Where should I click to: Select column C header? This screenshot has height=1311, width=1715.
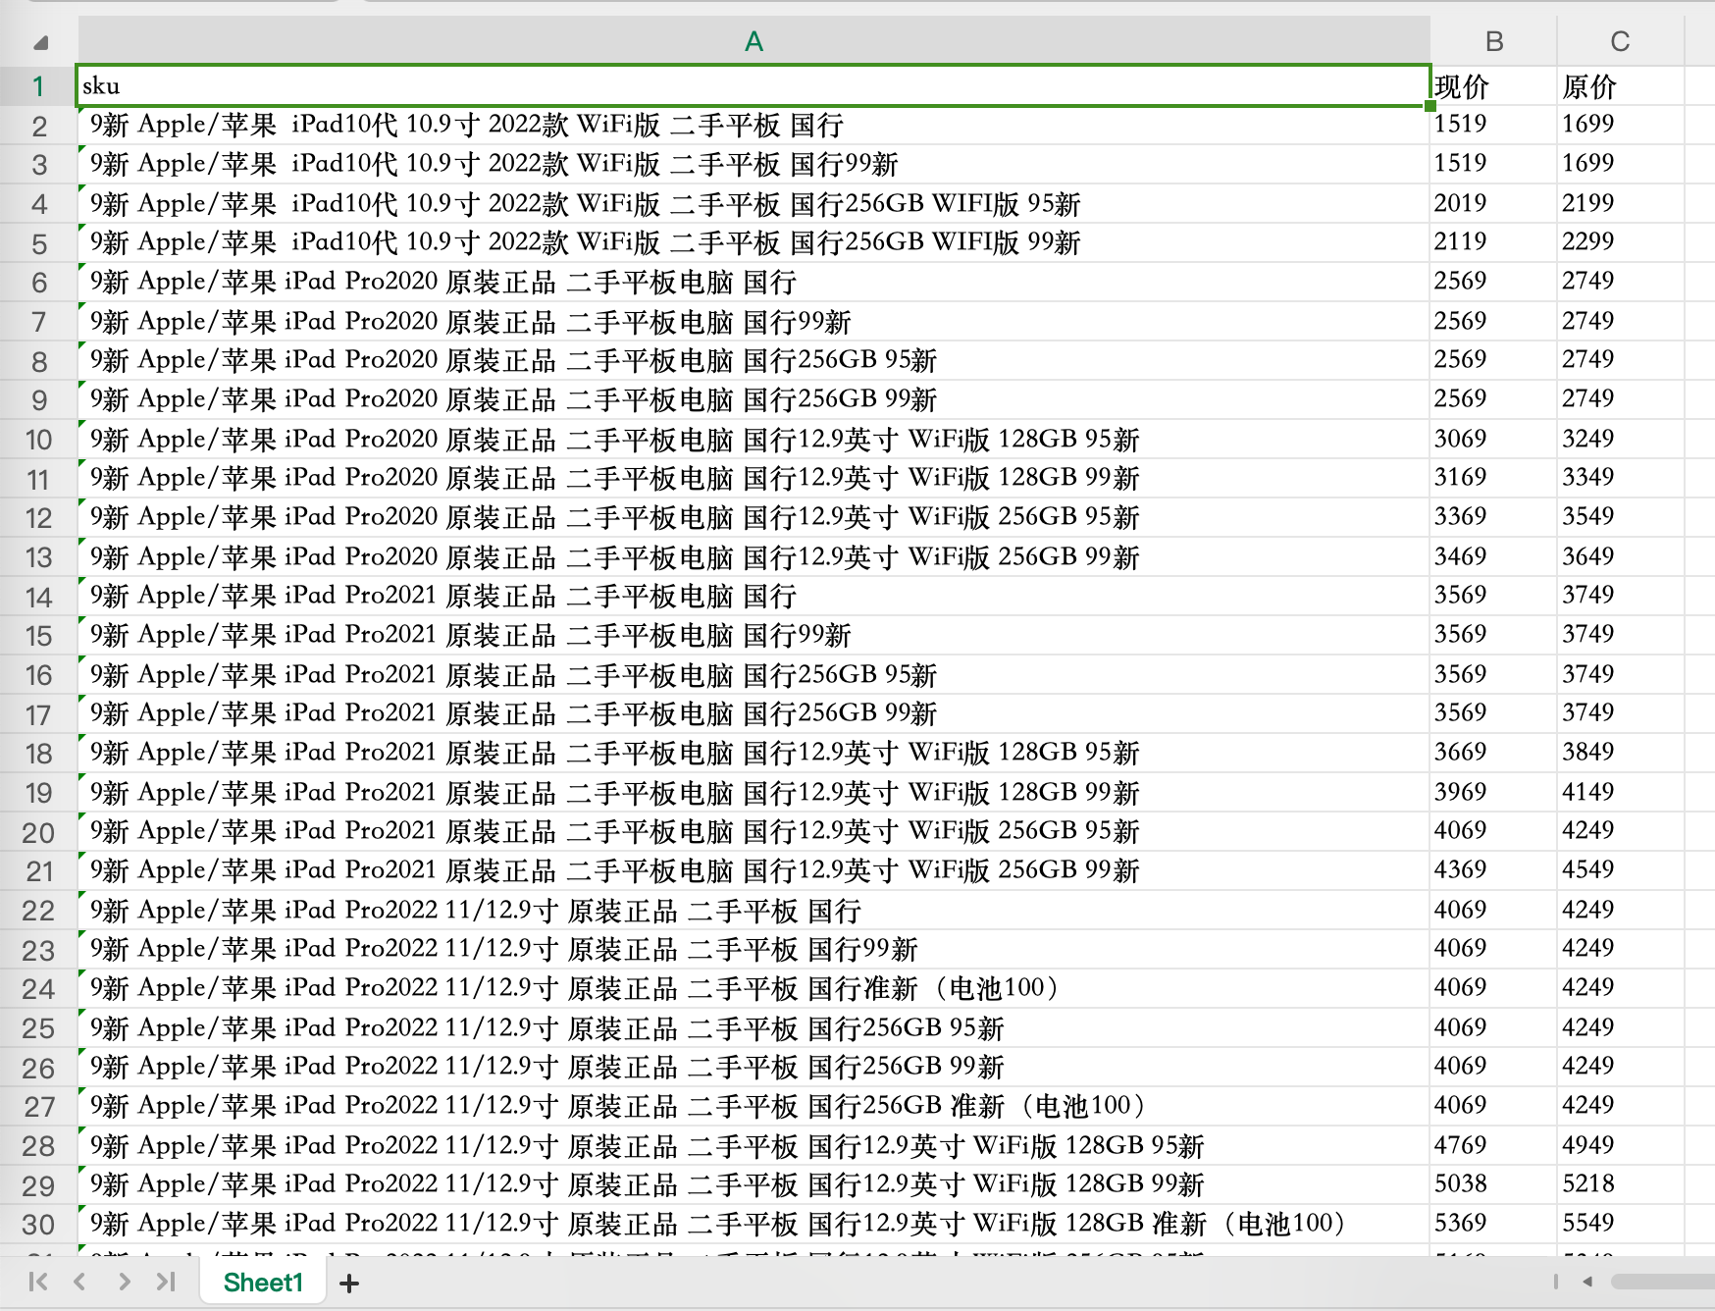[1619, 41]
